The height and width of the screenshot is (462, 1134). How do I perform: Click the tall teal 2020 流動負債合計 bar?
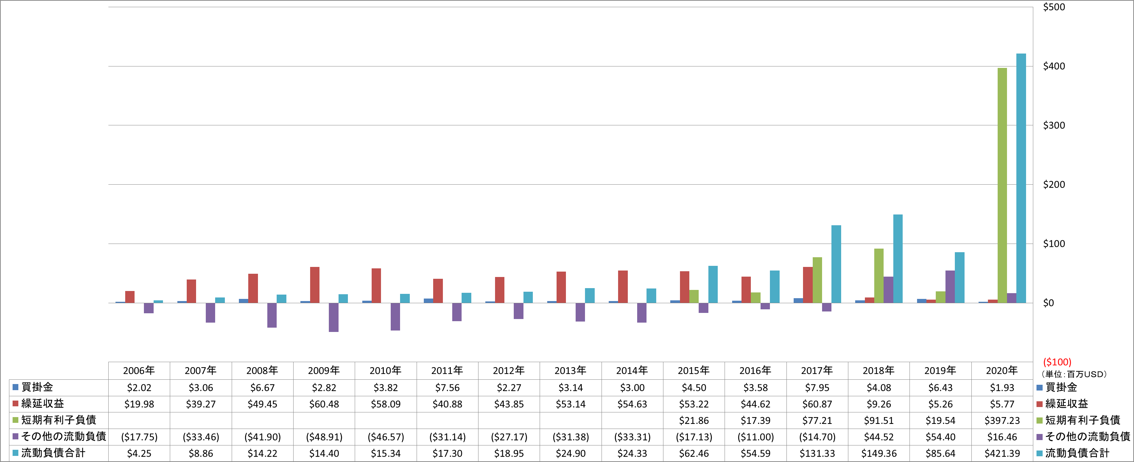(1021, 178)
